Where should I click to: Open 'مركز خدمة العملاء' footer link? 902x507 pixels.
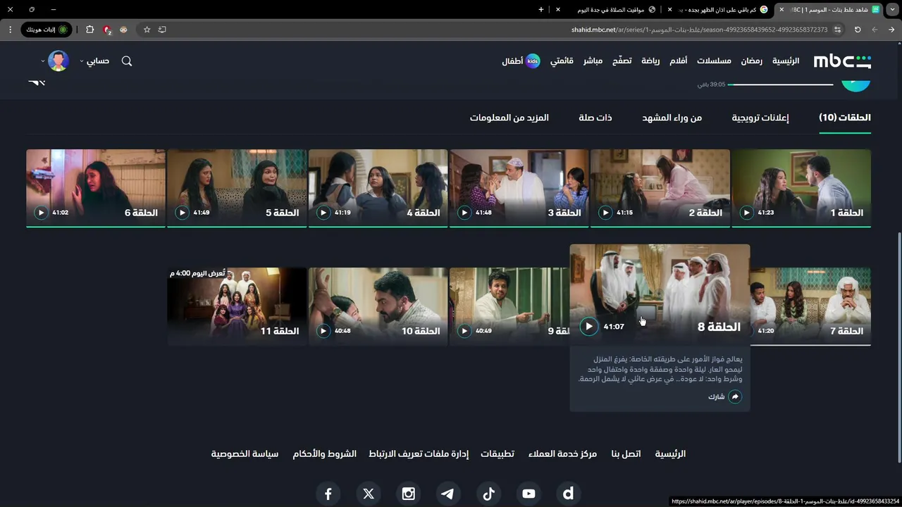(562, 454)
